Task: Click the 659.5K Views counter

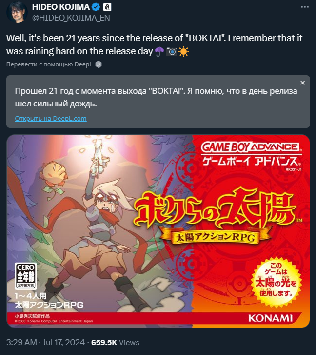Action: (x=115, y=342)
